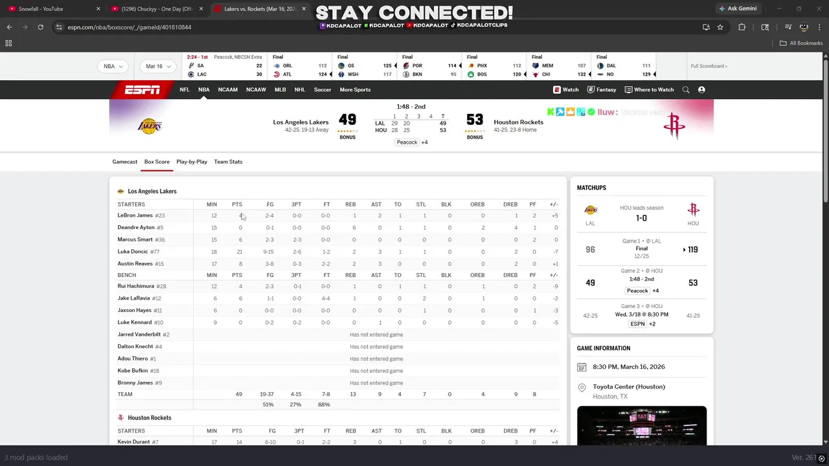Click the location pin beside Toyota Center
Viewport: 829px width, 466px height.
pos(582,388)
